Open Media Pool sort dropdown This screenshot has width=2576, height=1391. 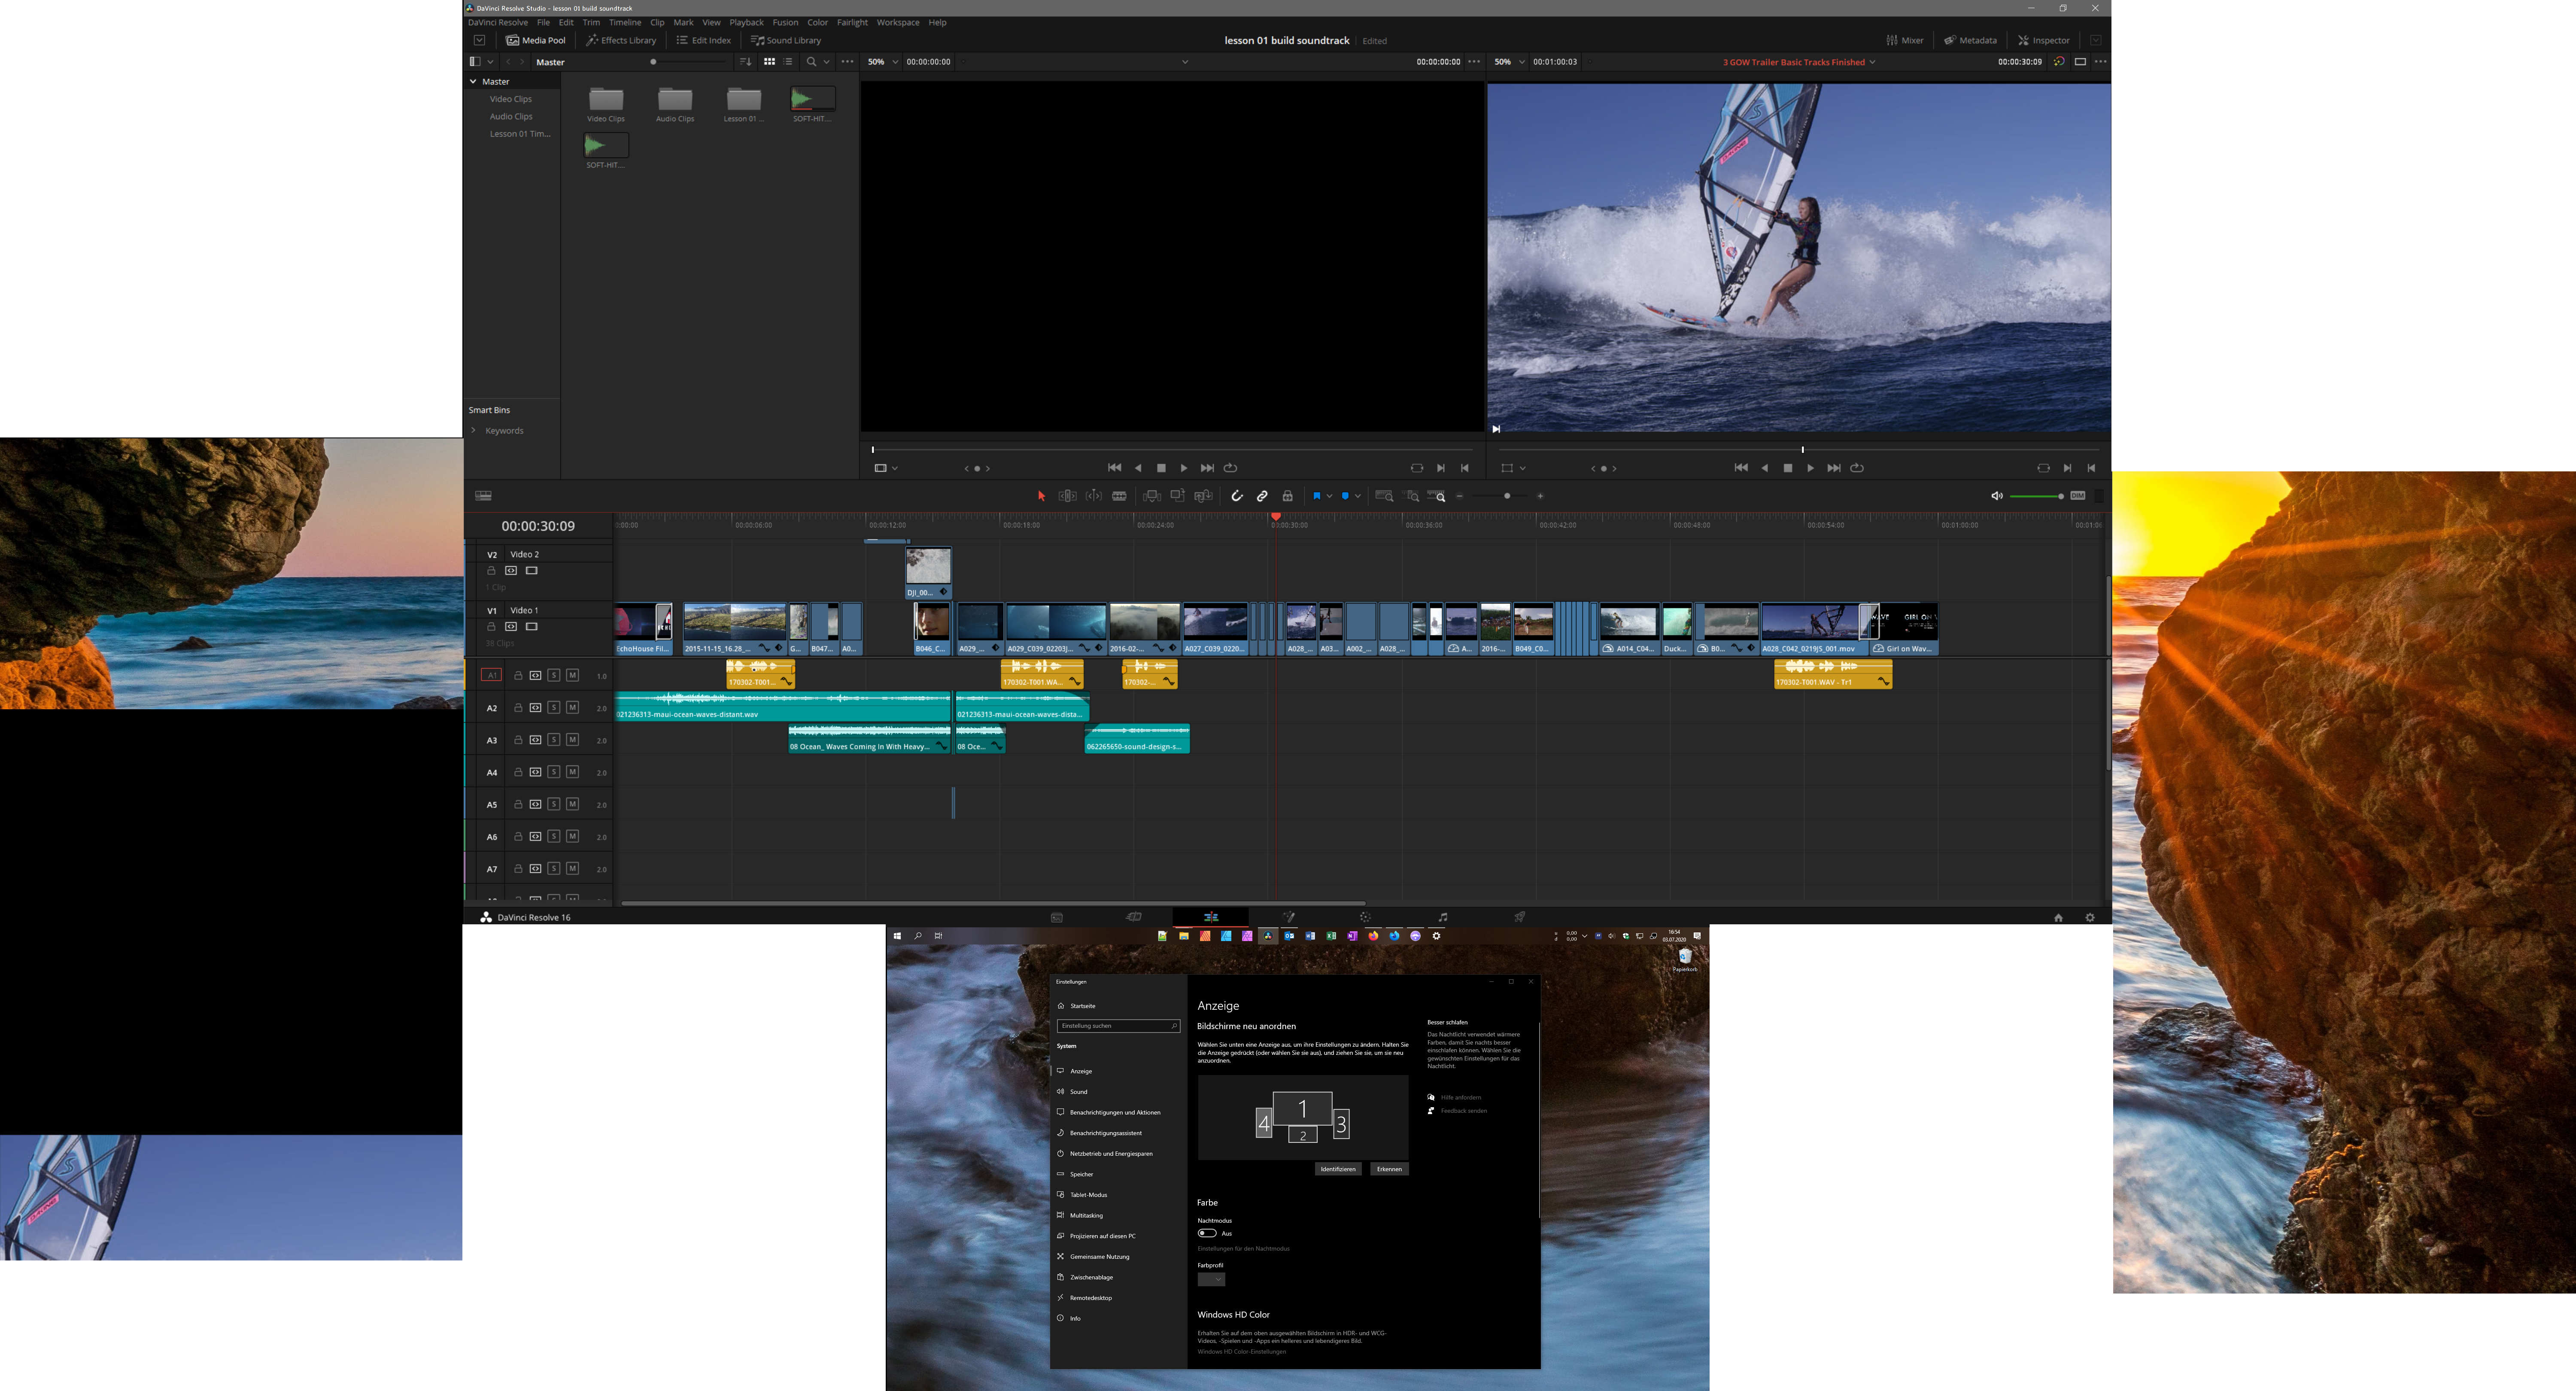pos(745,62)
